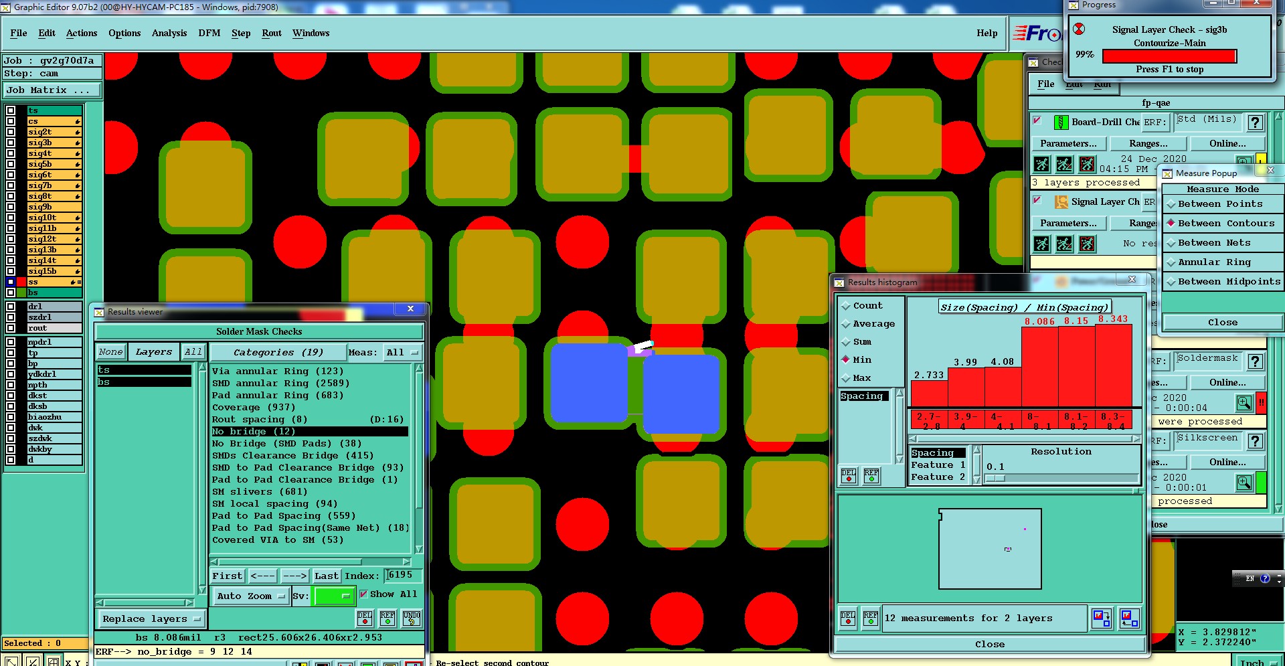
Task: Open help for Silkscreen check question mark
Action: click(1256, 441)
